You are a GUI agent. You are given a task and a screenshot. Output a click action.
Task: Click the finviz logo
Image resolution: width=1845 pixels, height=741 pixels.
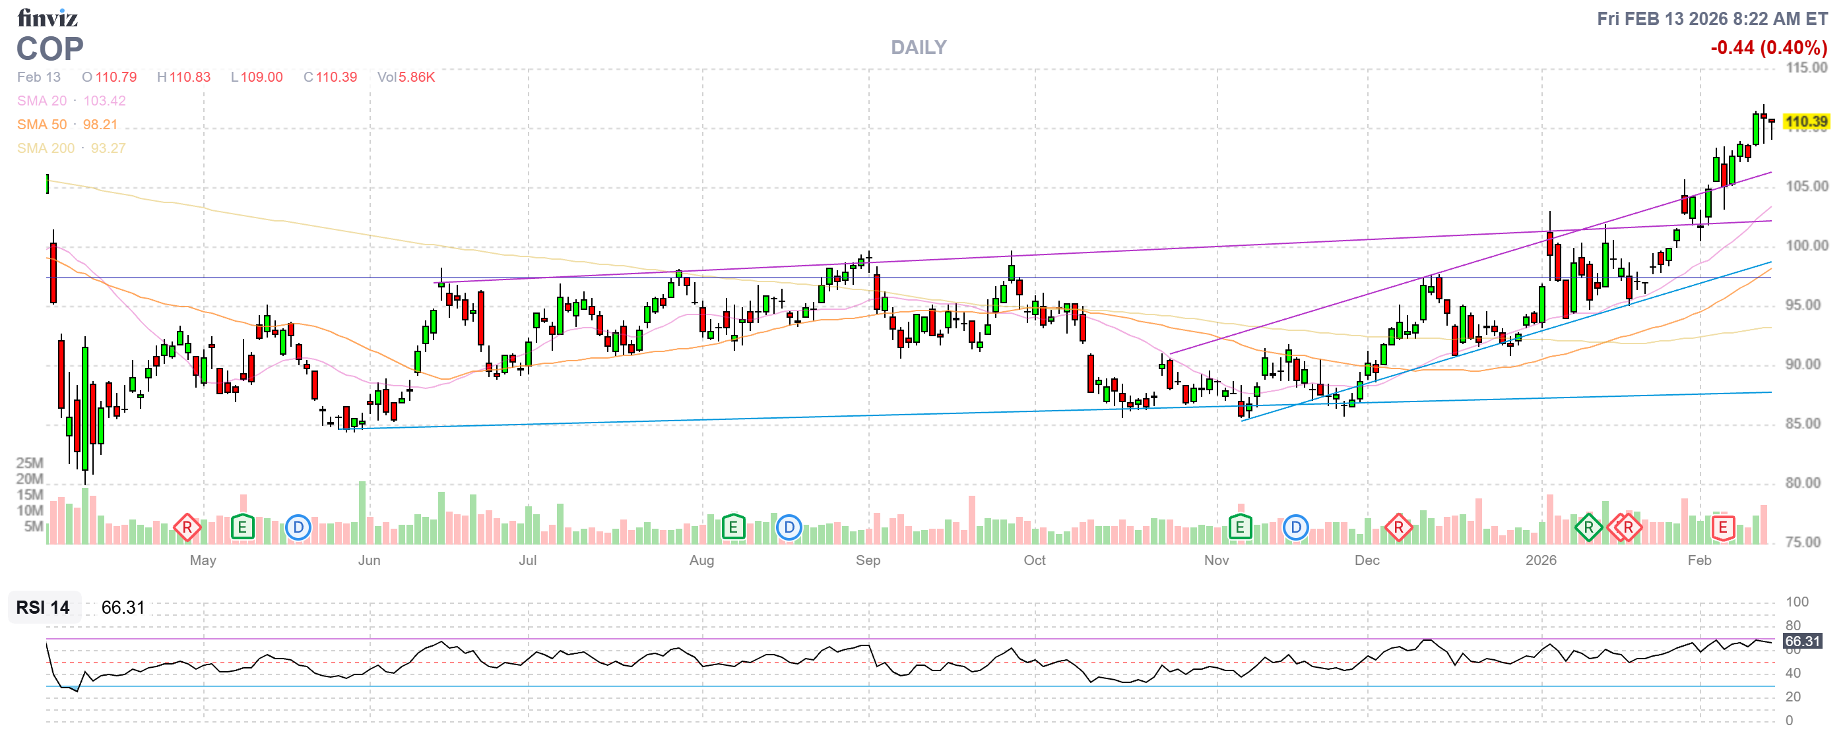click(48, 18)
